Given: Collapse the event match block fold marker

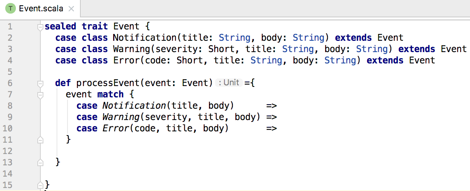Looking at the screenshot, I should tap(40, 94).
